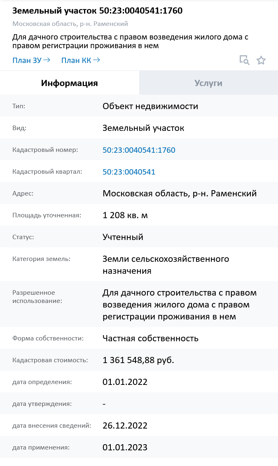The width and height of the screenshot is (278, 466).
Task: Click the дата применения value 01.01.2023
Action: click(x=125, y=447)
